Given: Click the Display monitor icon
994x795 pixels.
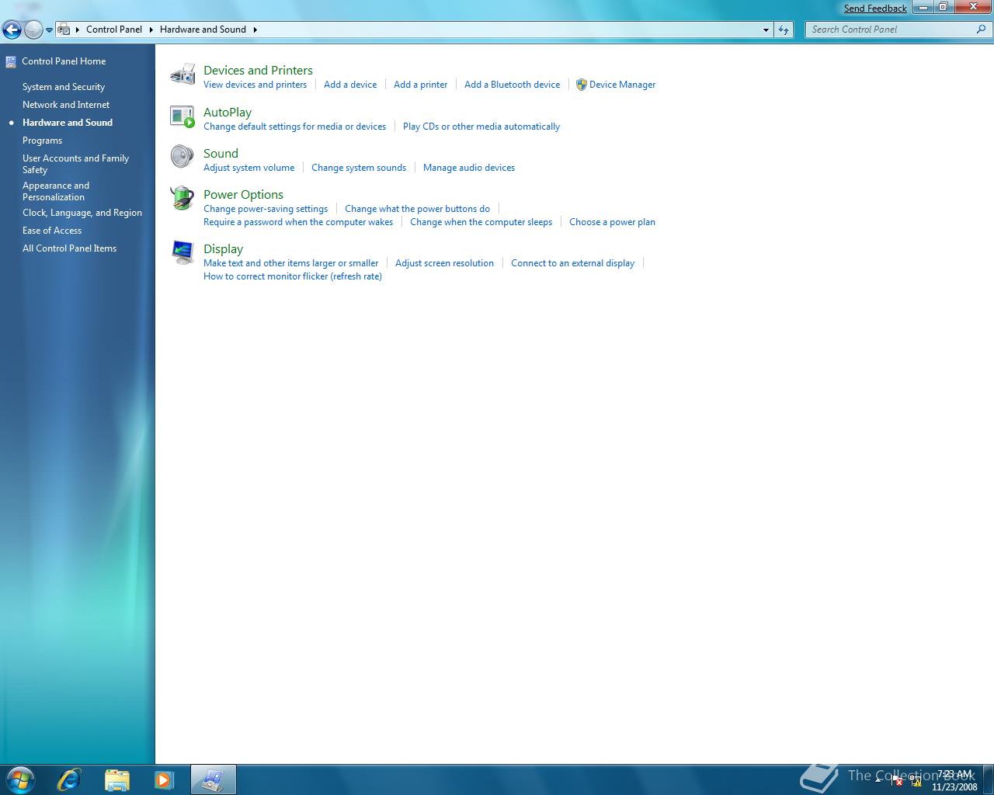Looking at the screenshot, I should pyautogui.click(x=182, y=252).
